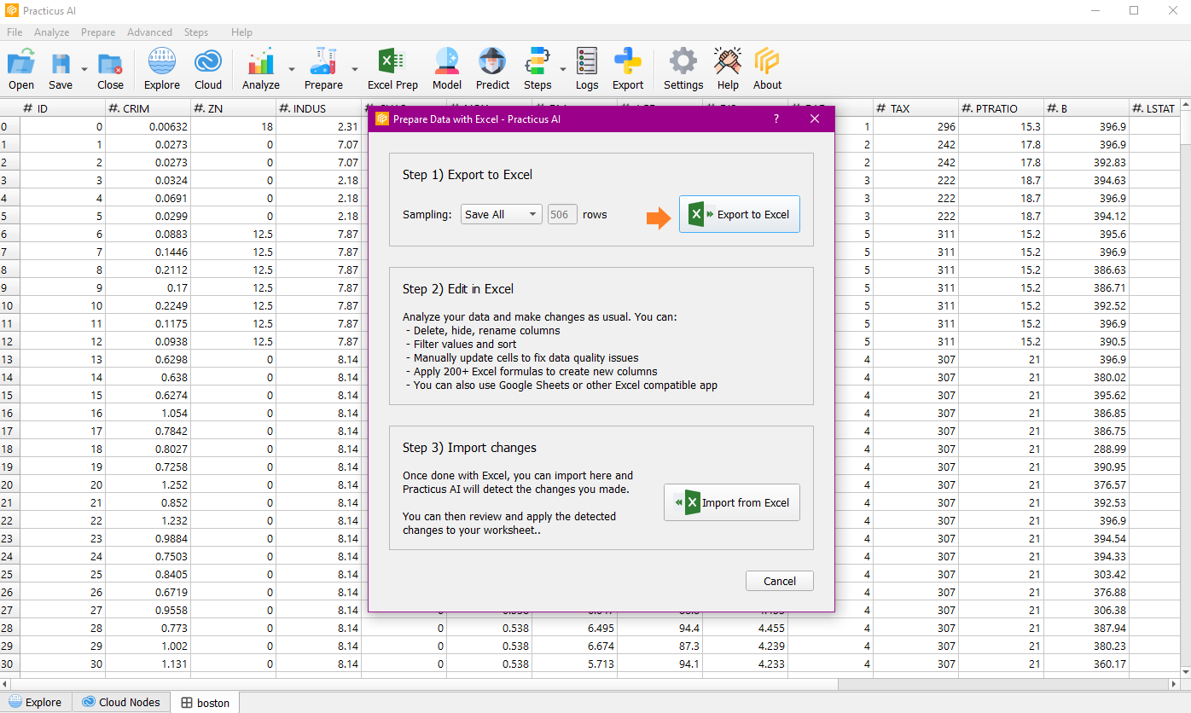Select PTRATIO cell value 15.3
This screenshot has height=713, width=1191.
(1001, 126)
